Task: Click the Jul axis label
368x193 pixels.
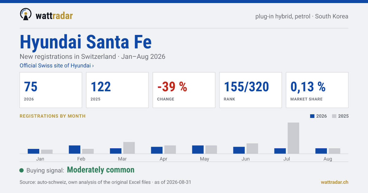Action: [287, 159]
